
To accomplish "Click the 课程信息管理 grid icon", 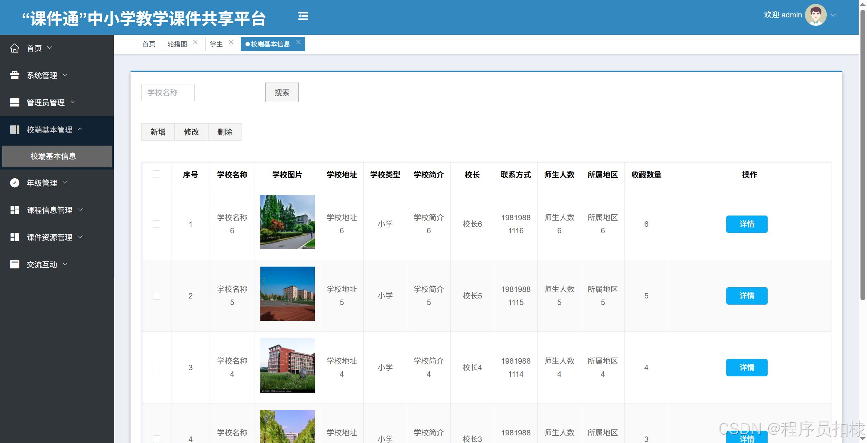I will tap(15, 210).
